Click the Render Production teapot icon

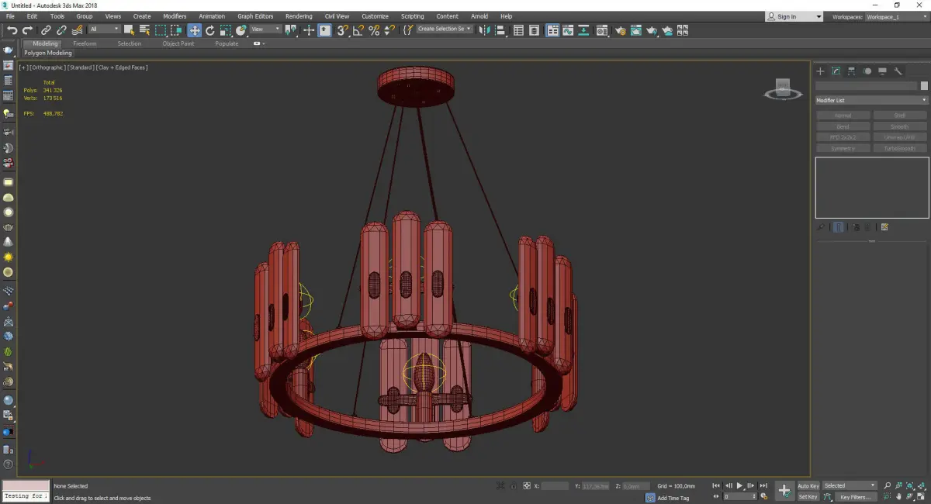tap(652, 30)
